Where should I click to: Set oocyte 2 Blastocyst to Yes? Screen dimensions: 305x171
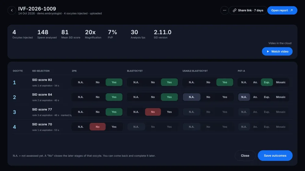(169, 97)
